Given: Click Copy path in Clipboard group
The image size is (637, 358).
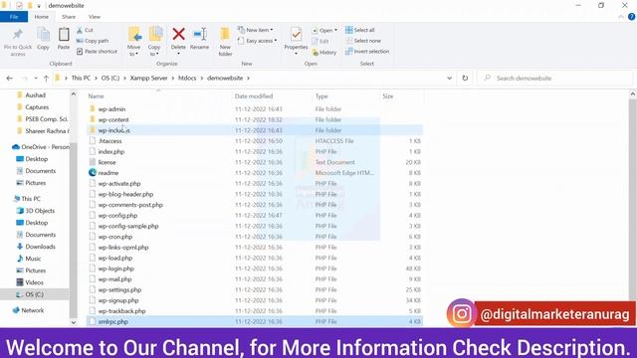Looking at the screenshot, I should point(93,41).
